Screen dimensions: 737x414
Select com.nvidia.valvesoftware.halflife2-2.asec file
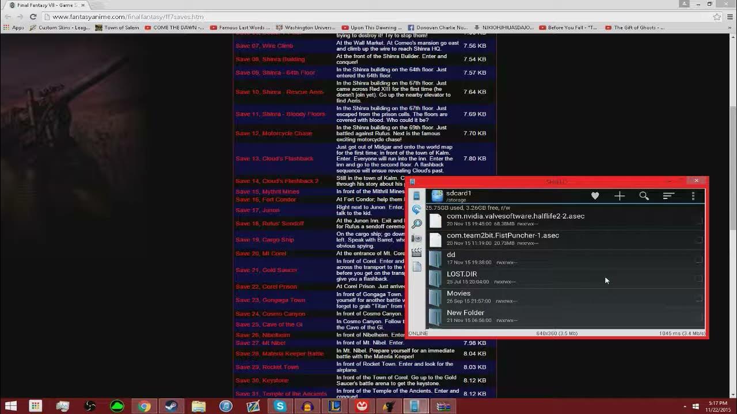pyautogui.click(x=565, y=220)
